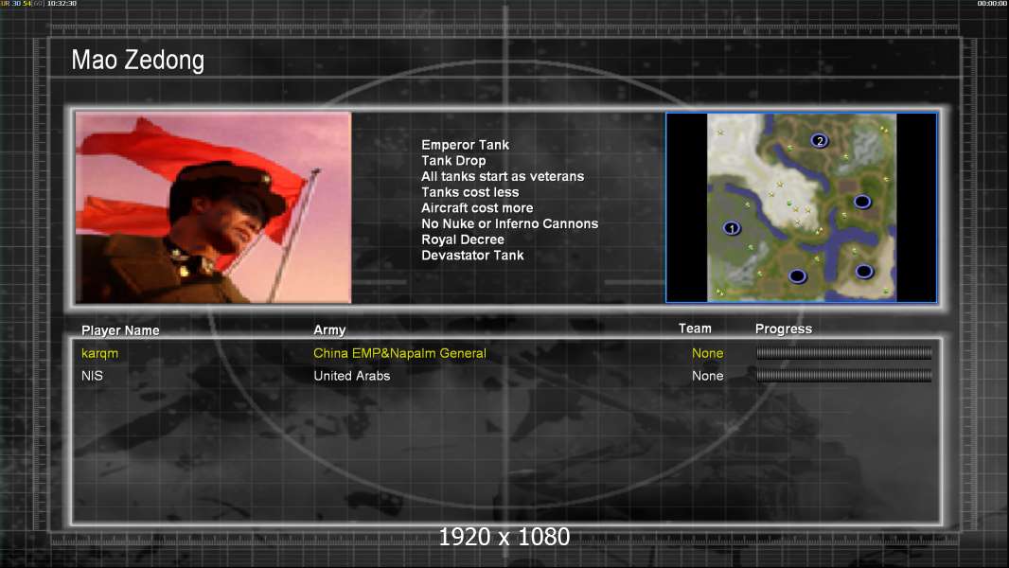Click the Tank Drop ability line
Image resolution: width=1009 pixels, height=568 pixels.
[453, 161]
